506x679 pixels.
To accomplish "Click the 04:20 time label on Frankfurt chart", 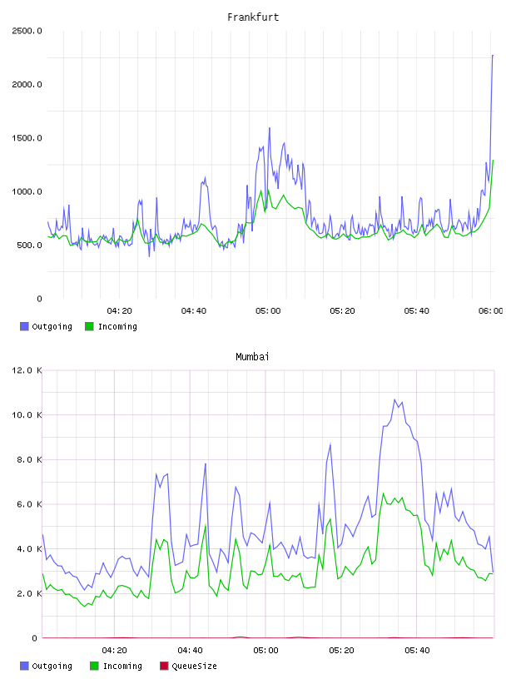I will point(119,311).
